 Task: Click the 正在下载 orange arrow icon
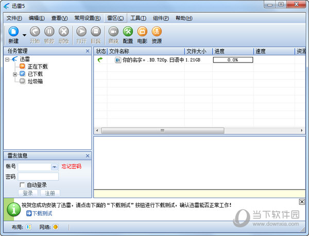click(23, 66)
